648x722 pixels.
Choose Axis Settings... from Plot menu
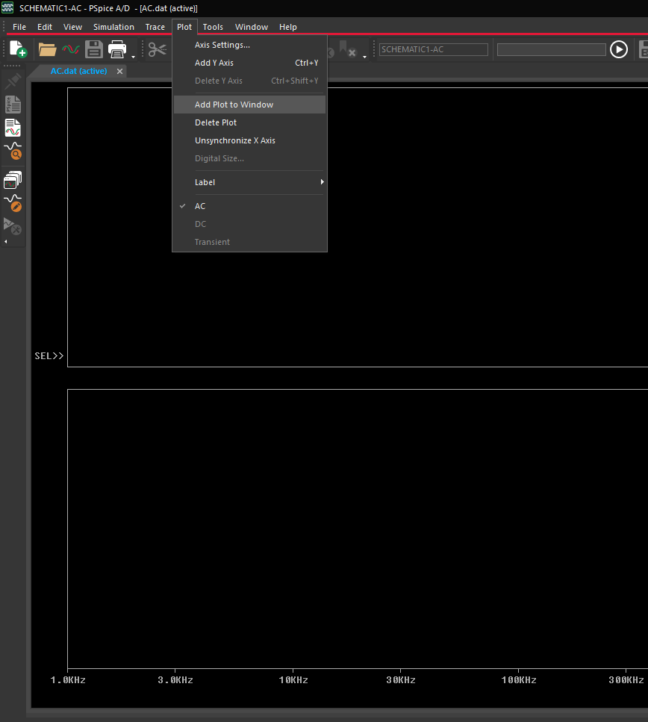click(x=249, y=45)
